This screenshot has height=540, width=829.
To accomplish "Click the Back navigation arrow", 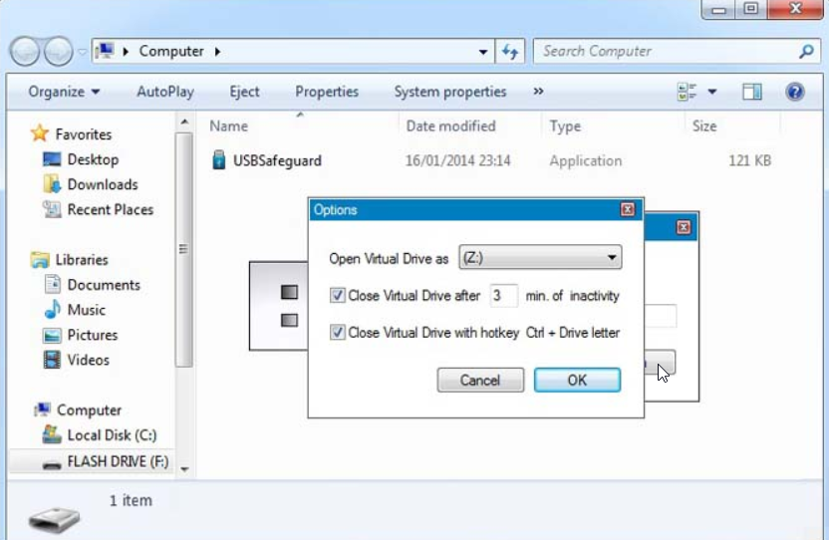I will click(x=25, y=51).
